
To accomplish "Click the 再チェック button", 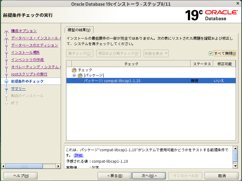I will (80, 54).
